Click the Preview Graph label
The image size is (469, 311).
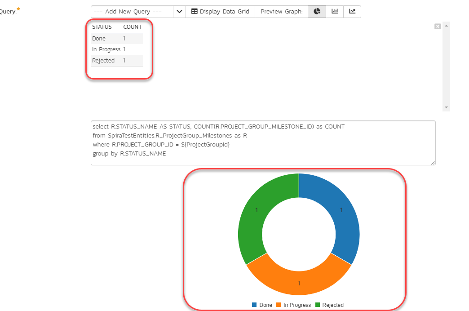click(282, 12)
